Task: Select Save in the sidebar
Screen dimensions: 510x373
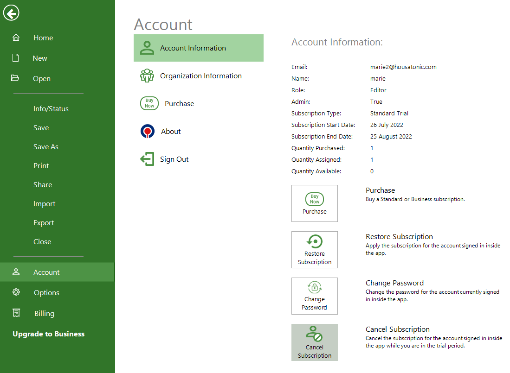Action: (41, 127)
